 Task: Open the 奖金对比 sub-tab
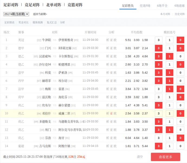click(23, 22)
